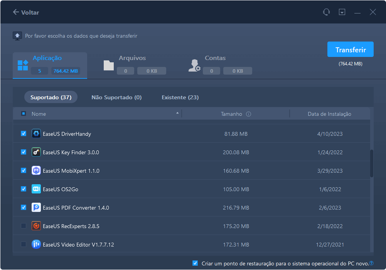Screen dimensions: 386x270
Task: Select the EaseUS OS2Go name text
Action: click(x=60, y=189)
